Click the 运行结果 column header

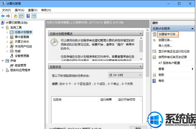[108, 100]
